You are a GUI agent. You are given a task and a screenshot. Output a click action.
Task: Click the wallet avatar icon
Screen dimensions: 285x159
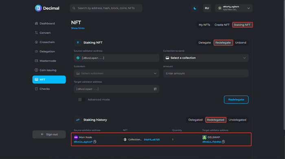220,8
